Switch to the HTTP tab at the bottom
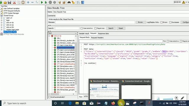189x106 pixels. click(x=86, y=97)
